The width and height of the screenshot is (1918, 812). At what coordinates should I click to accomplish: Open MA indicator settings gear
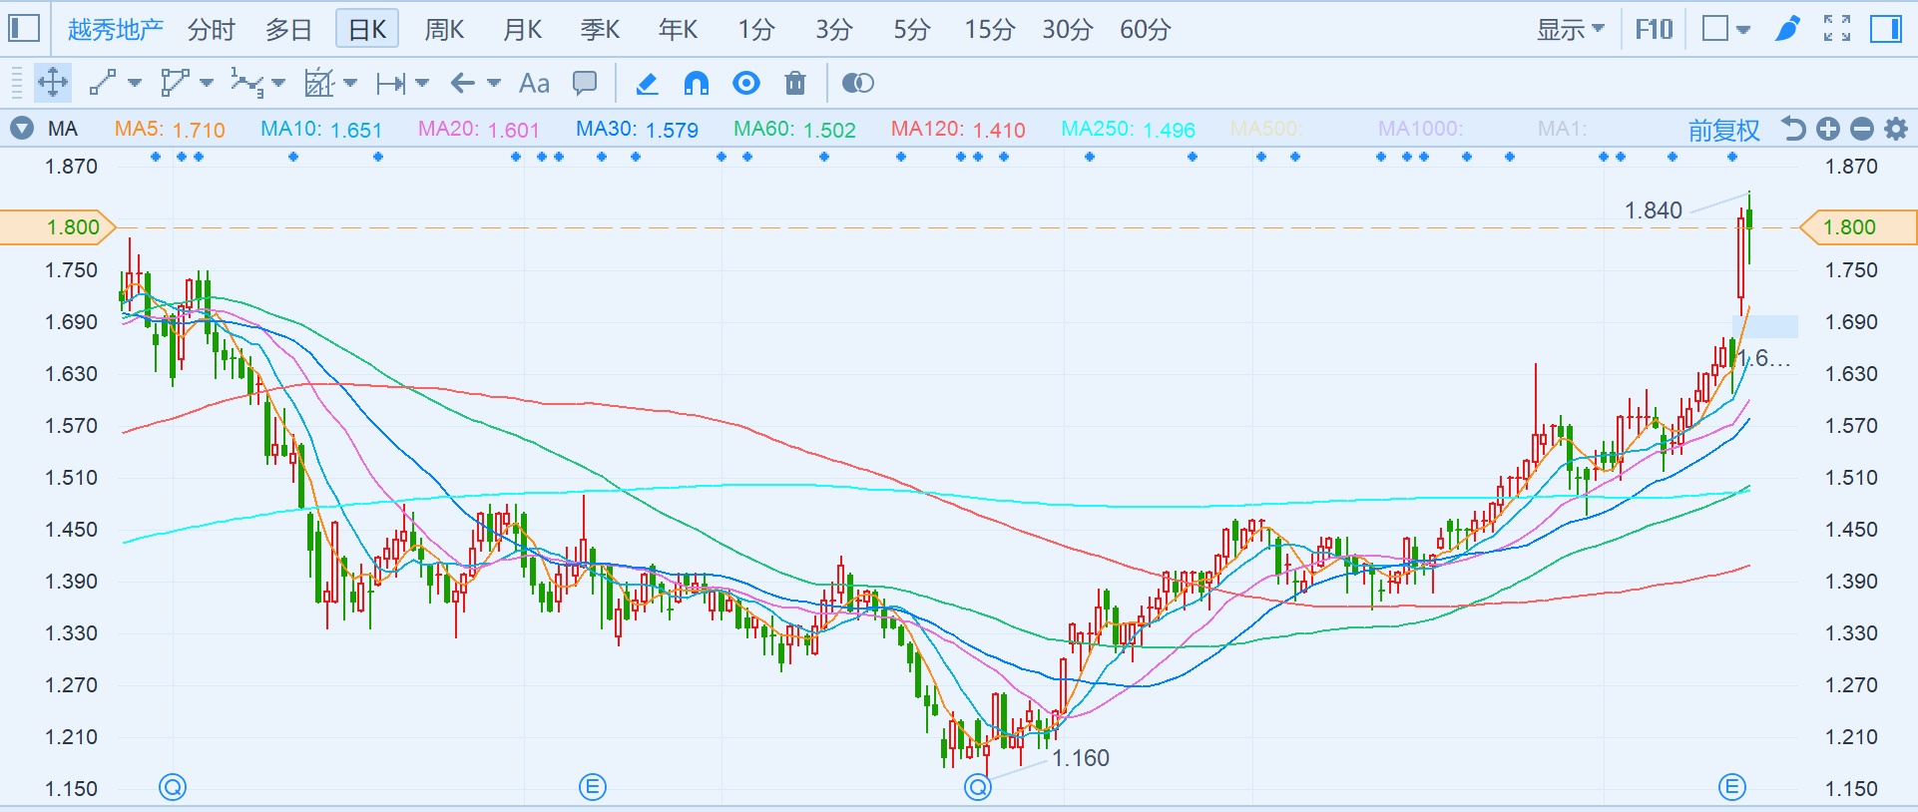[x=1896, y=129]
